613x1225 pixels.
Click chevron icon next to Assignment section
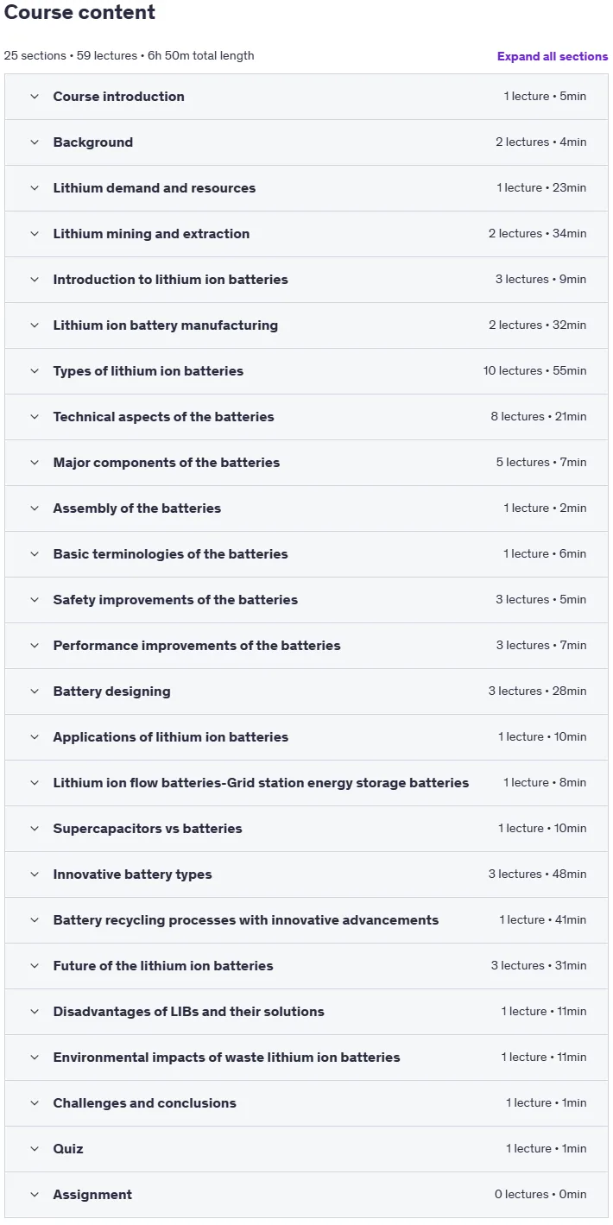35,1195
